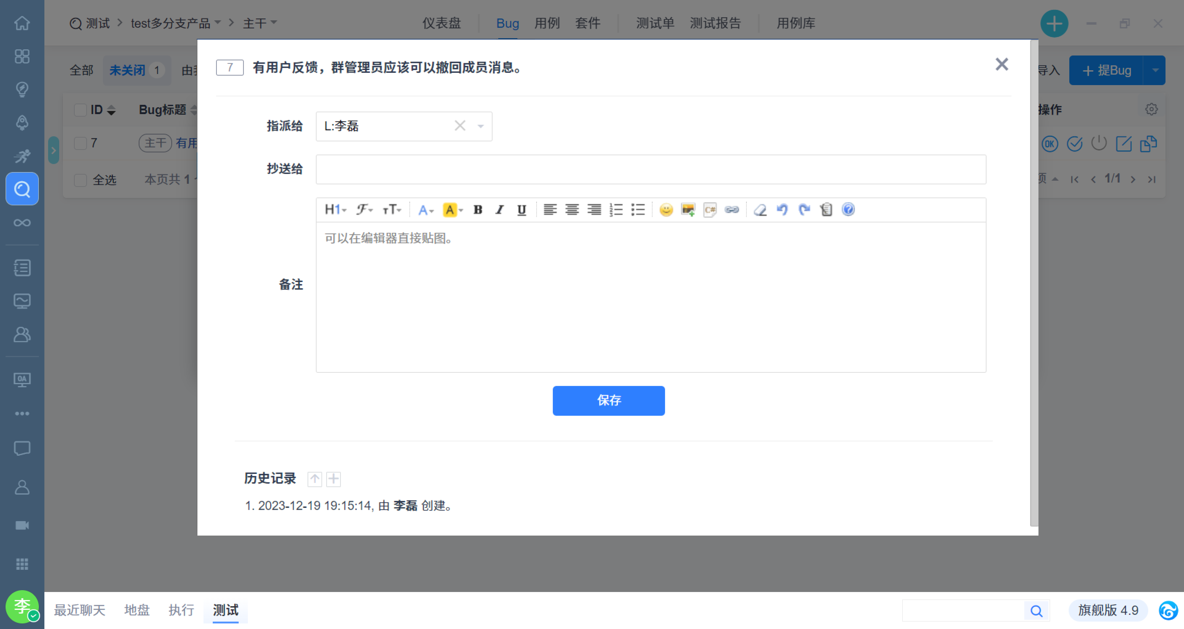Screen dimensions: 1184x629
Task: Expand all history record details
Action: point(334,479)
